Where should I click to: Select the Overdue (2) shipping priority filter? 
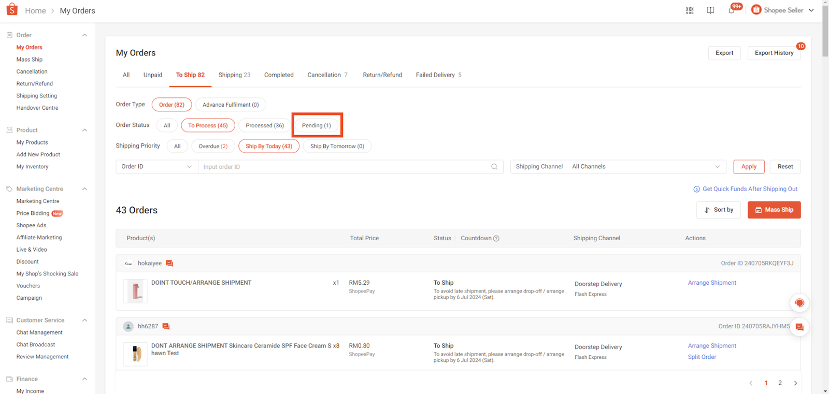pyautogui.click(x=213, y=146)
